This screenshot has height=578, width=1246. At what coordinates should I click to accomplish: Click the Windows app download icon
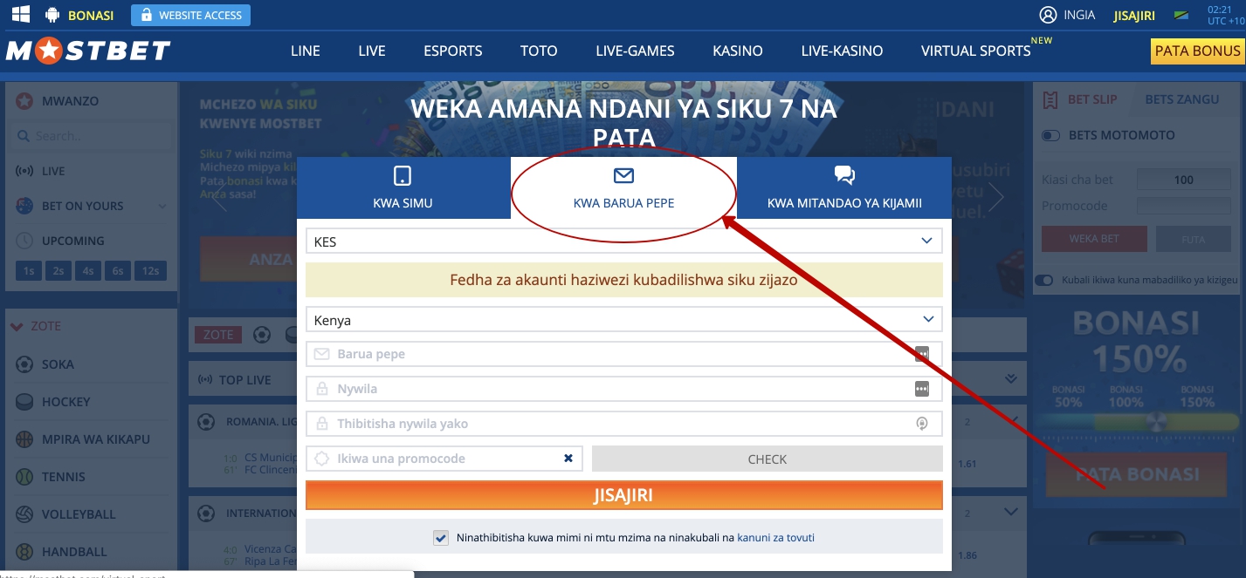[21, 14]
